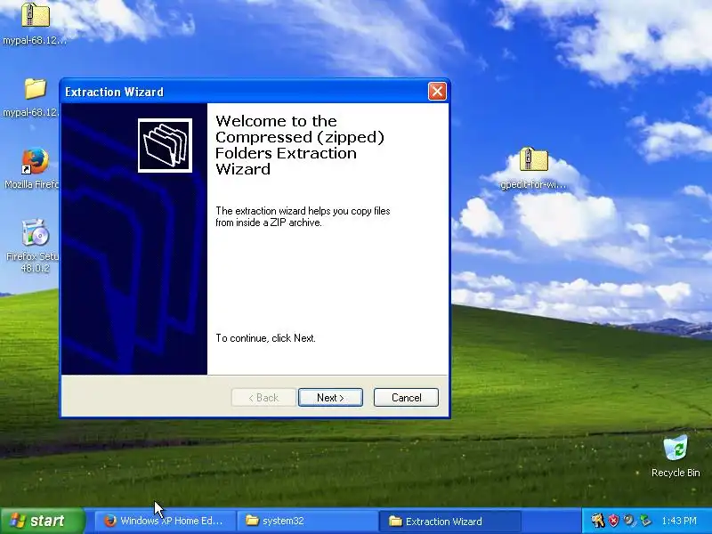Click the Windows activation keys tray icon
712x534 pixels.
coord(597,521)
